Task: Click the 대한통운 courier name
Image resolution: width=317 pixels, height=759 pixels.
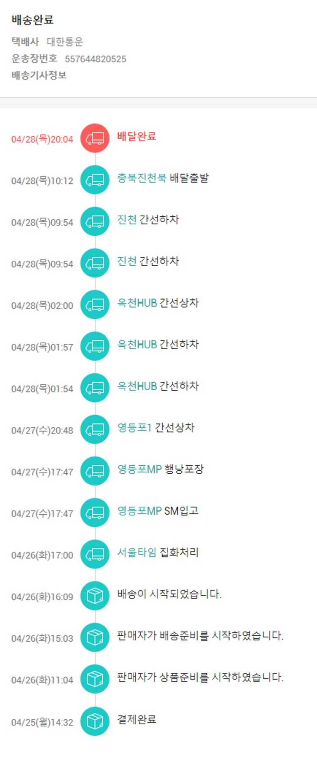Action: click(65, 42)
